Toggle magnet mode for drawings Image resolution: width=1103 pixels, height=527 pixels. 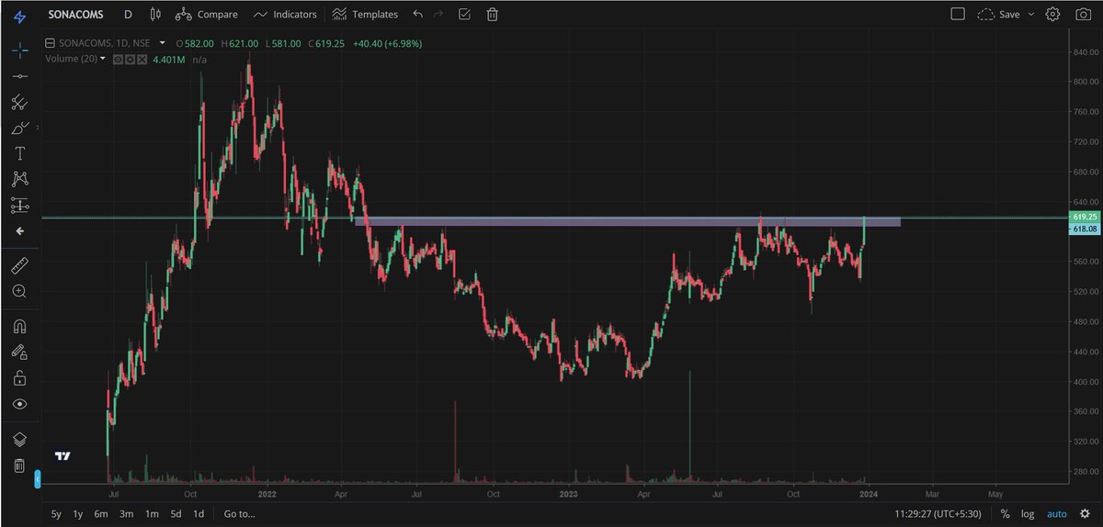click(20, 326)
